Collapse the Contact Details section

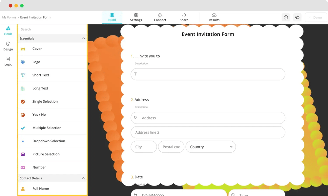83,178
